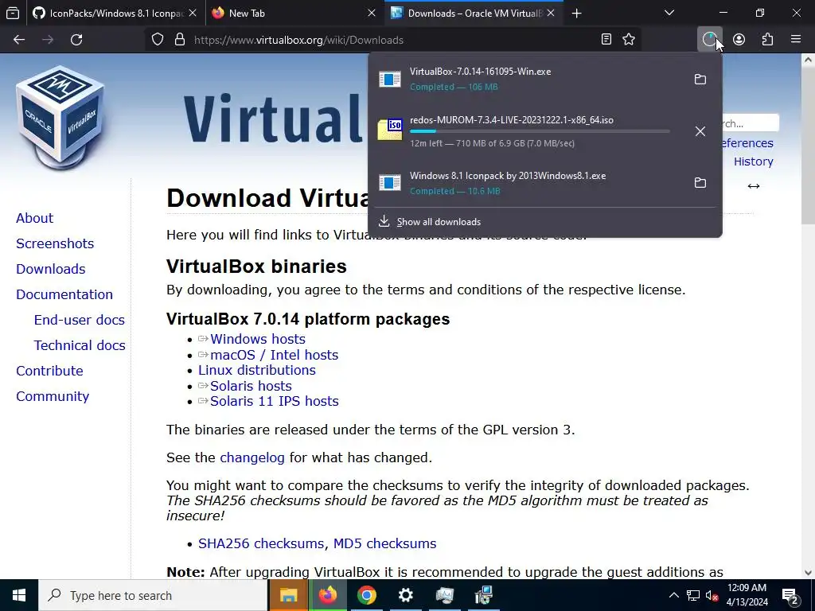815x611 pixels.
Task: Bookmark this page with the star icon
Action: [629, 40]
